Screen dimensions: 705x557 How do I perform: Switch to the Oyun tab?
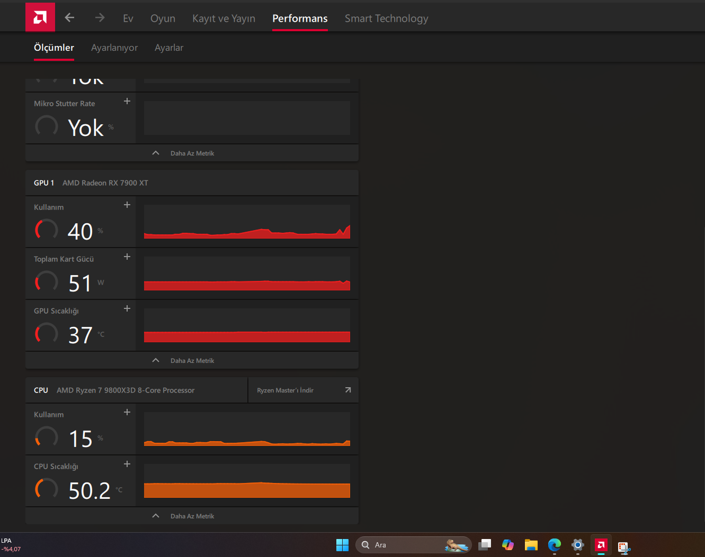click(163, 19)
